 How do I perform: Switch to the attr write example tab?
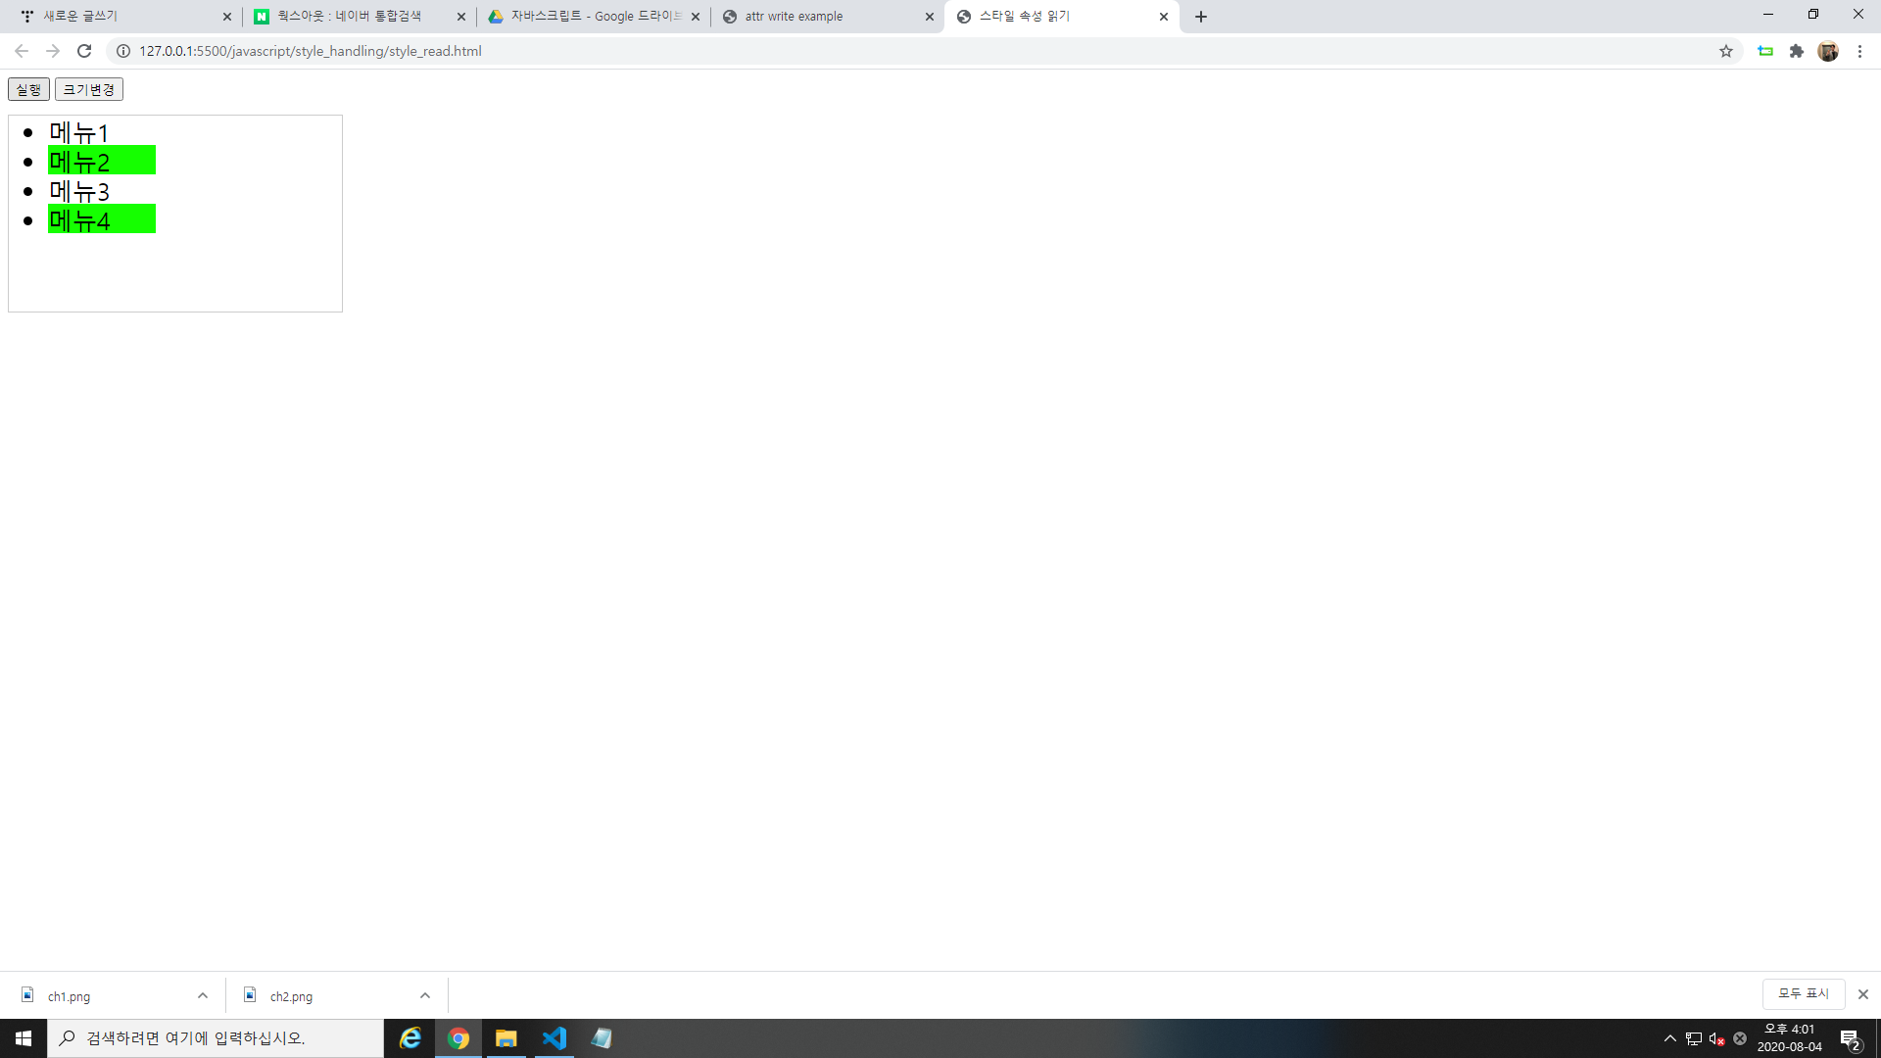point(823,17)
